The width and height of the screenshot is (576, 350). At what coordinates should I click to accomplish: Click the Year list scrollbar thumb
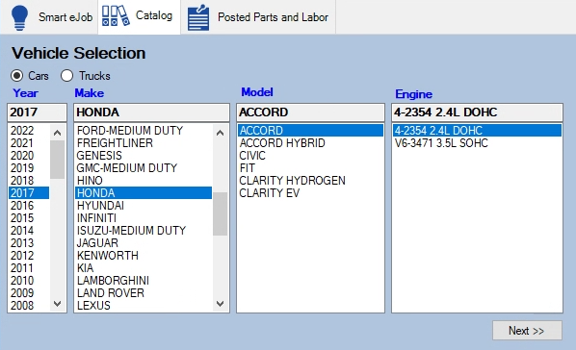(x=57, y=160)
